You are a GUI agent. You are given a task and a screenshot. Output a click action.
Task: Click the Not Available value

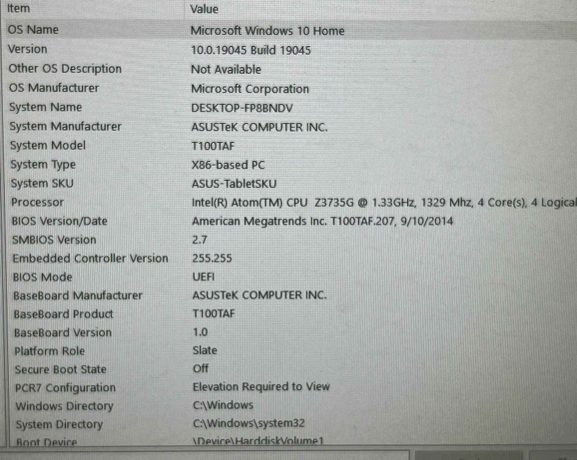226,69
